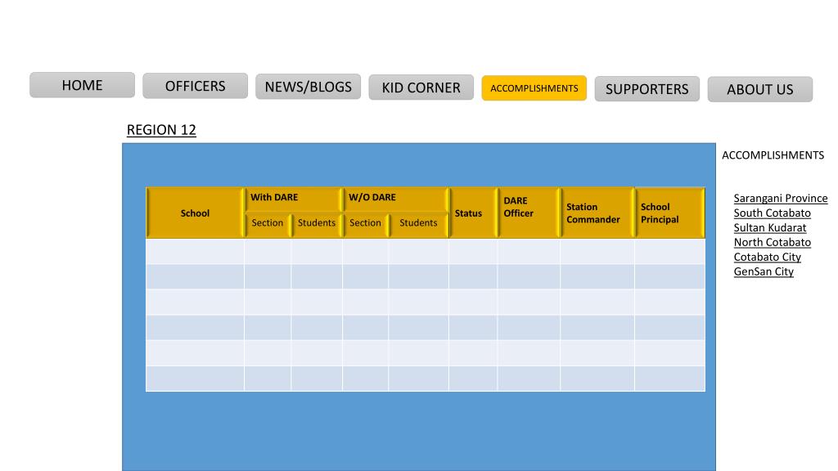Click Section subheader under W/O DARE
Image resolution: width=838 pixels, height=471 pixels.
click(x=366, y=225)
